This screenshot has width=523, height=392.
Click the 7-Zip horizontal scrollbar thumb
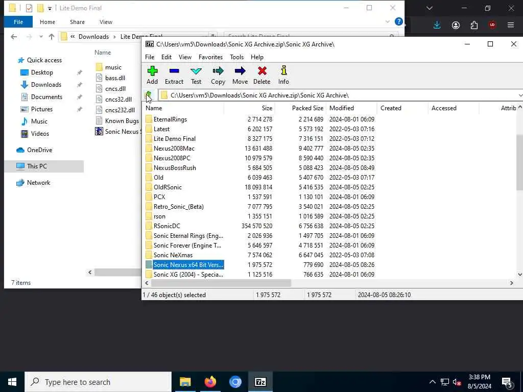(x=221, y=283)
